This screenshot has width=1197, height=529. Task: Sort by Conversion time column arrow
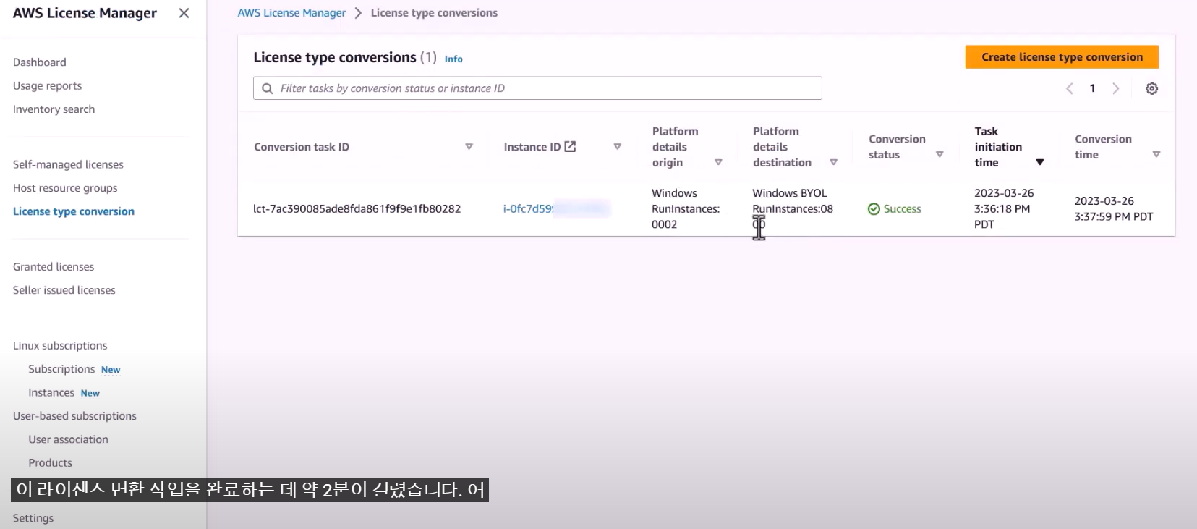pos(1156,154)
